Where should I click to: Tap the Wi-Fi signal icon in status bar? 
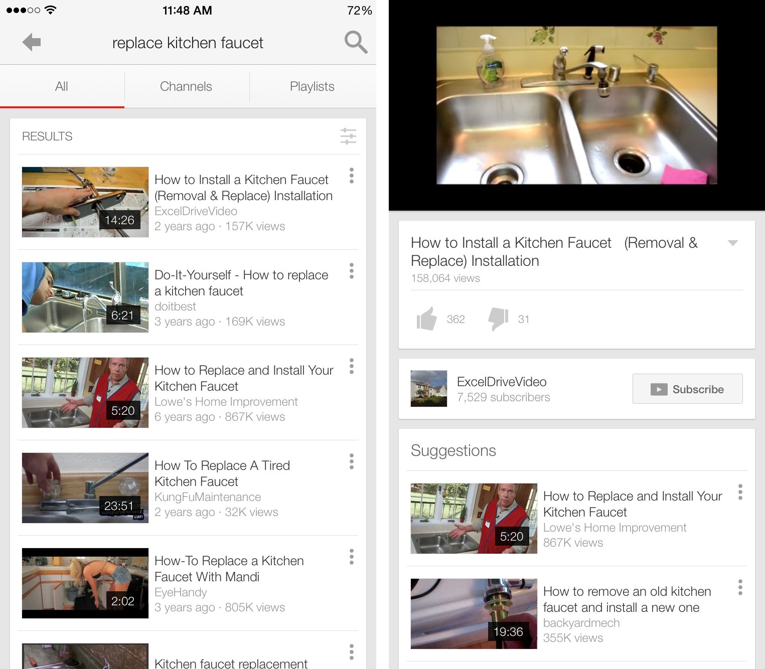[50, 10]
